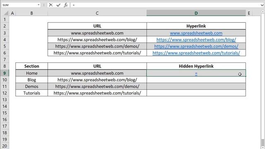Select column D header
This screenshot has height=149, width=265.
click(196, 13)
